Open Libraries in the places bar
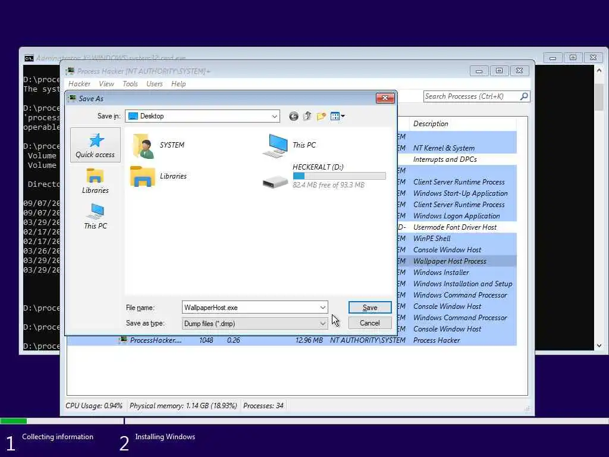The width and height of the screenshot is (609, 457). (95, 181)
